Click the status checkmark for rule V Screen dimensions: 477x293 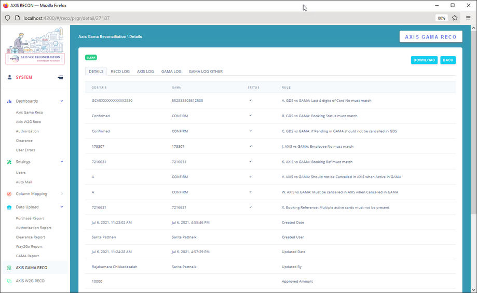250,177
